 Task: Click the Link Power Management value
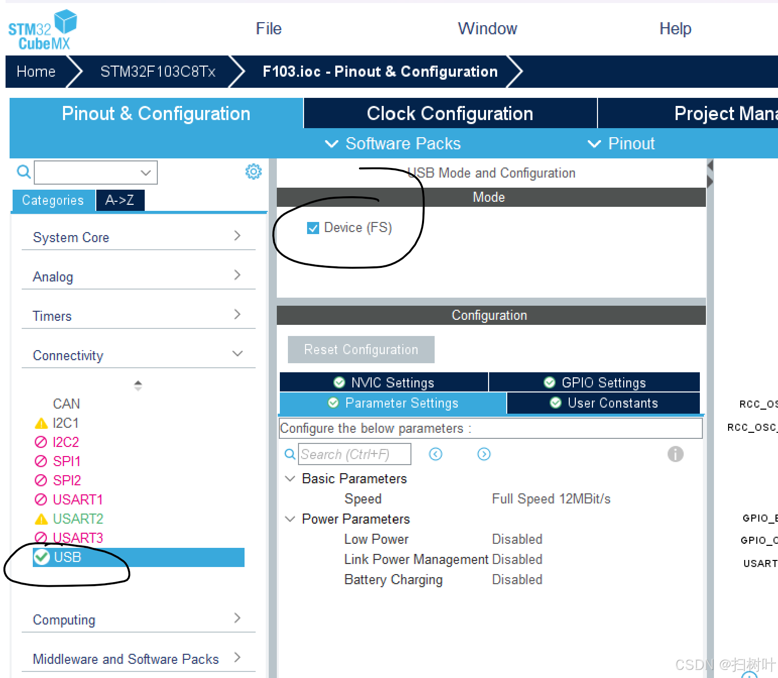[517, 559]
